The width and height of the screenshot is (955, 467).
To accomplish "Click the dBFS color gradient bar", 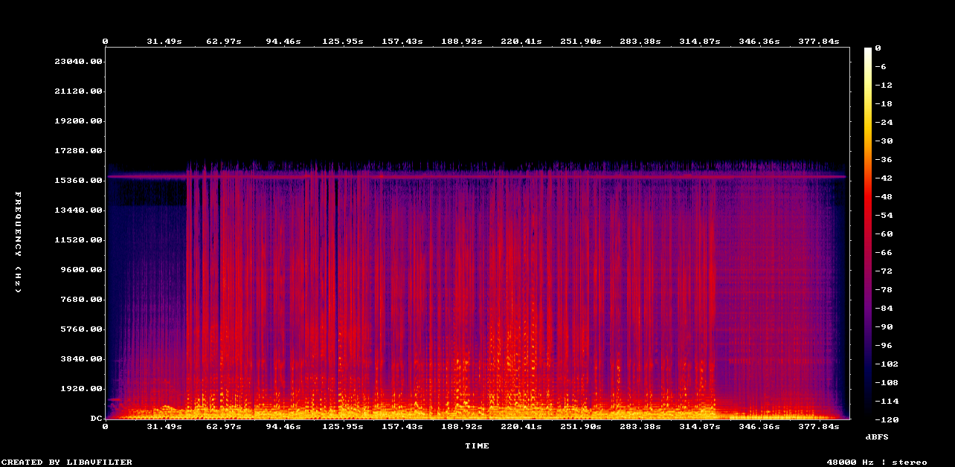I will [x=867, y=233].
